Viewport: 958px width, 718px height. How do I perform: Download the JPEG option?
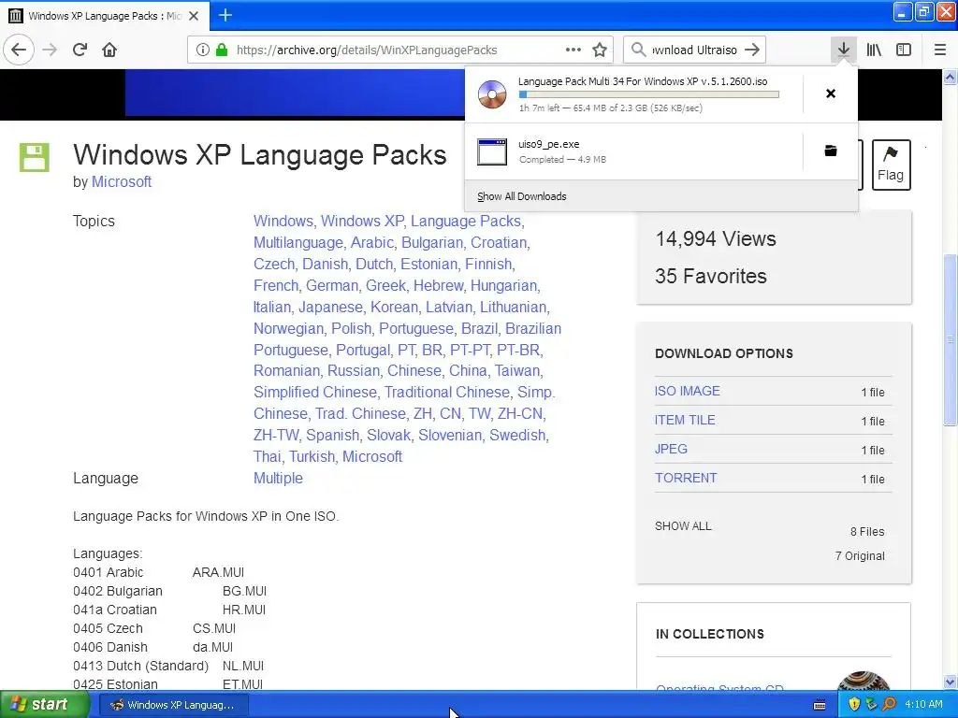tap(671, 449)
